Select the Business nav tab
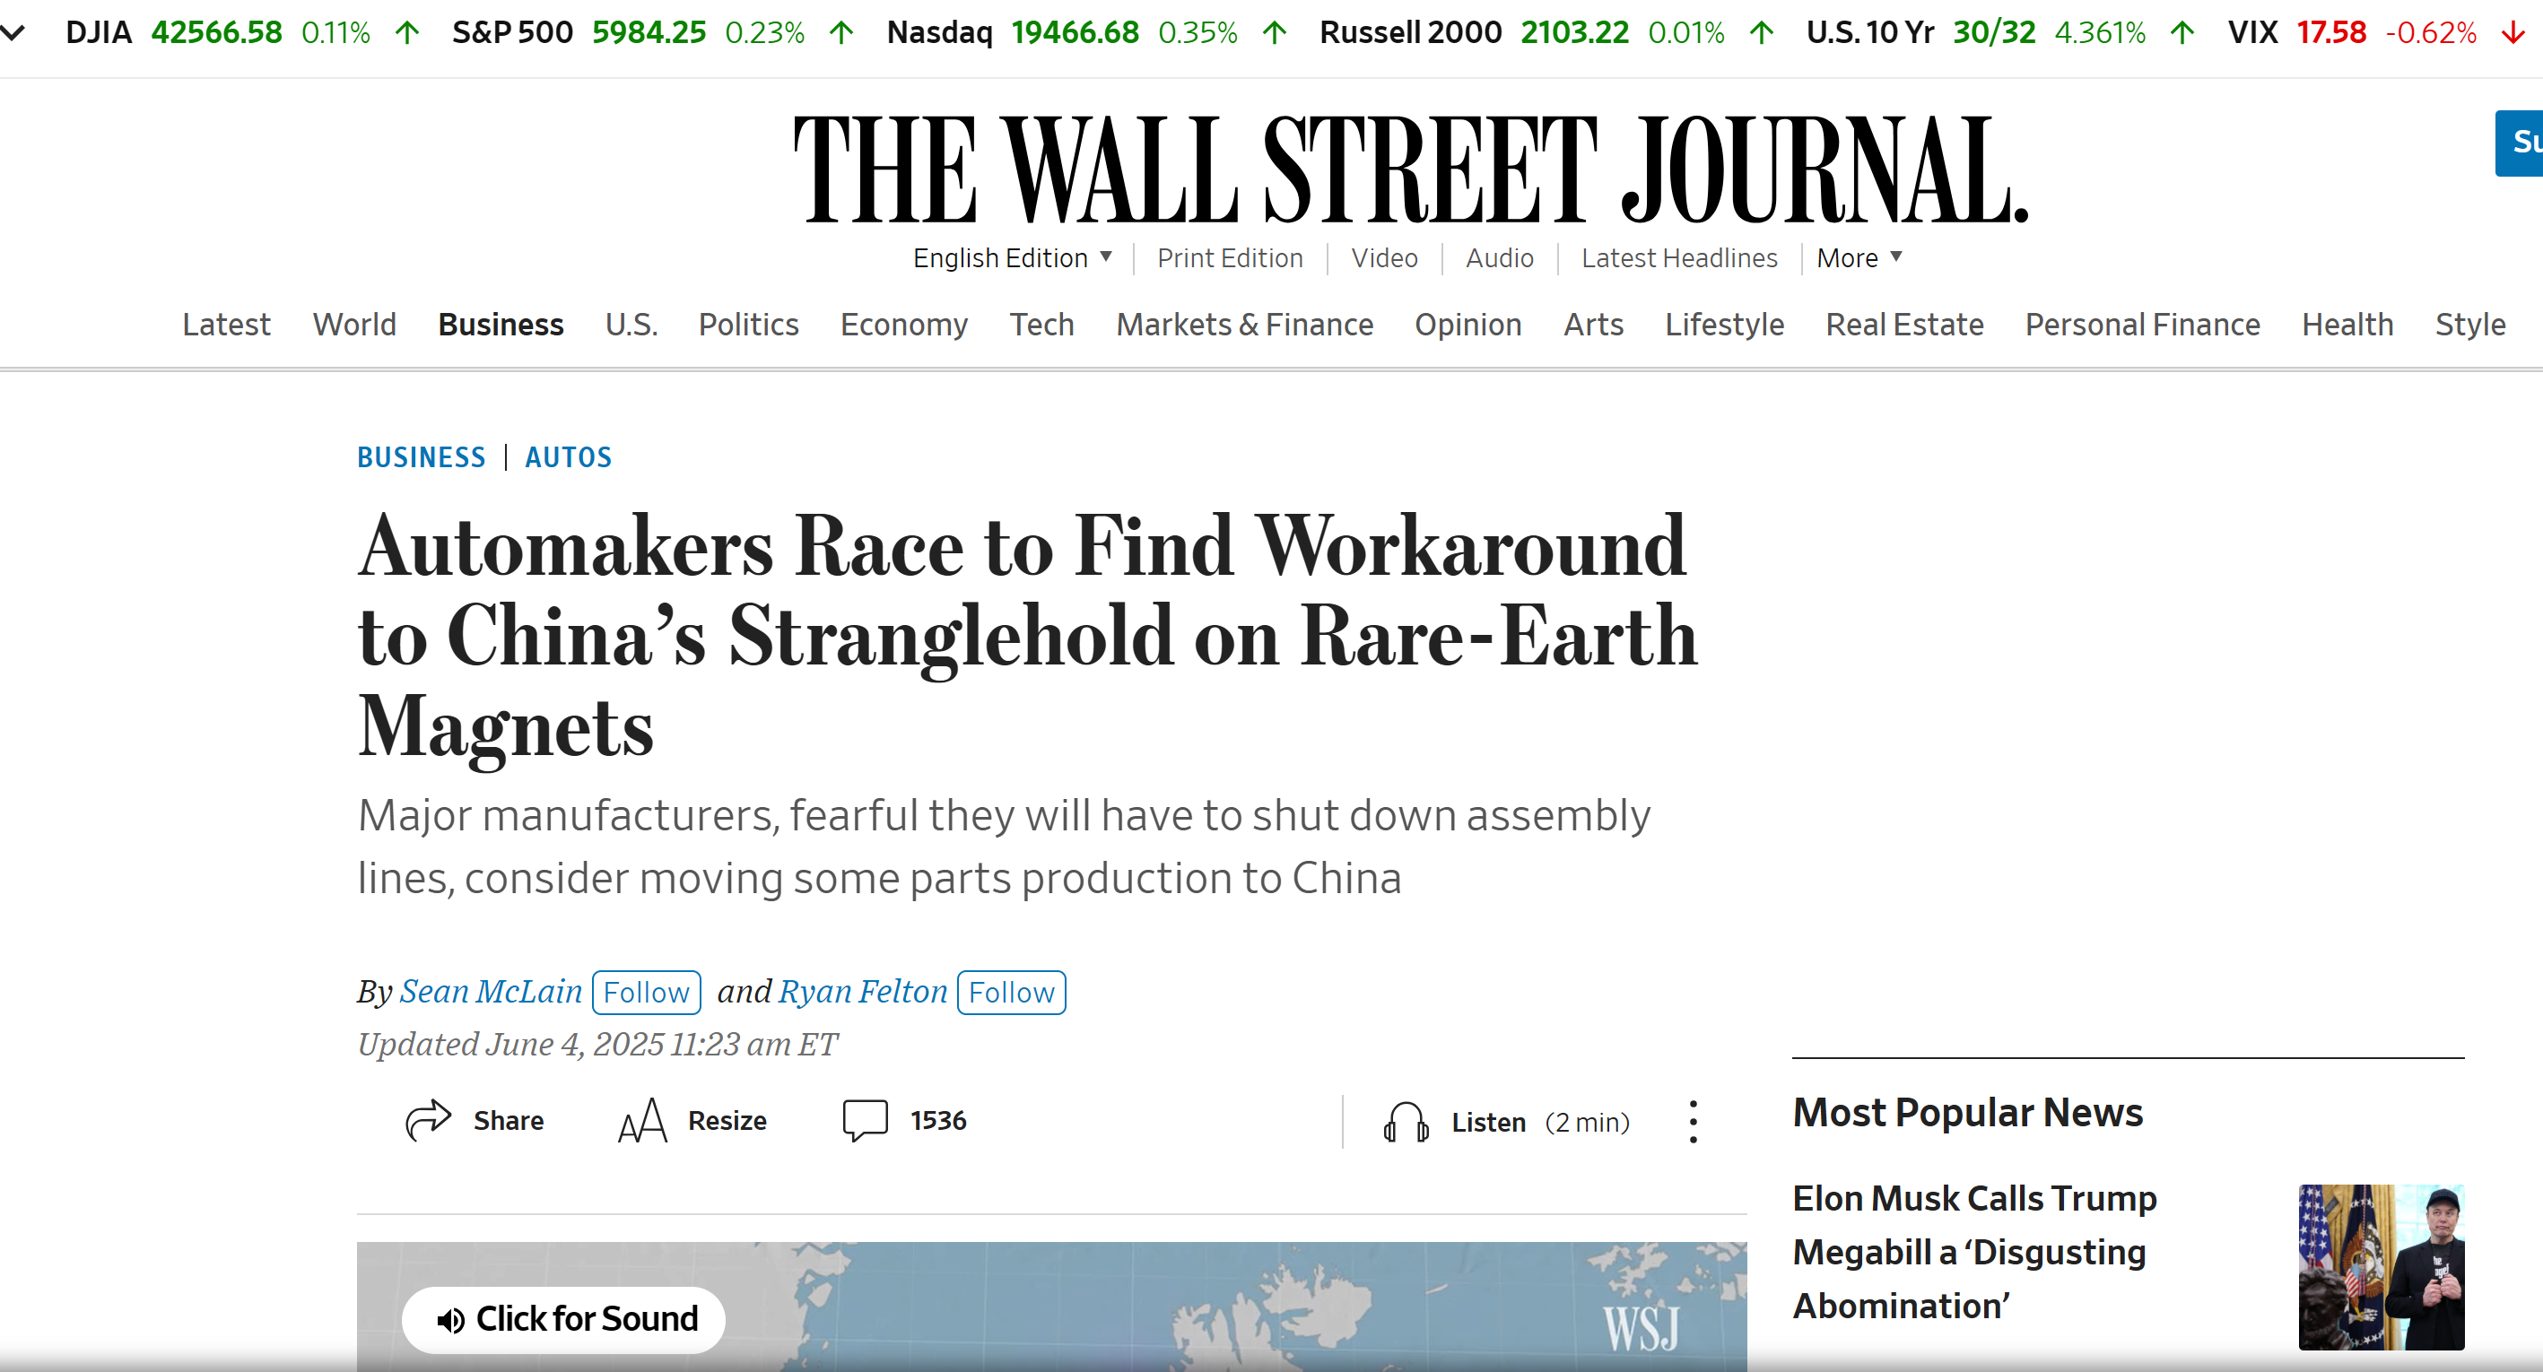Viewport: 2543px width, 1372px height. click(501, 324)
